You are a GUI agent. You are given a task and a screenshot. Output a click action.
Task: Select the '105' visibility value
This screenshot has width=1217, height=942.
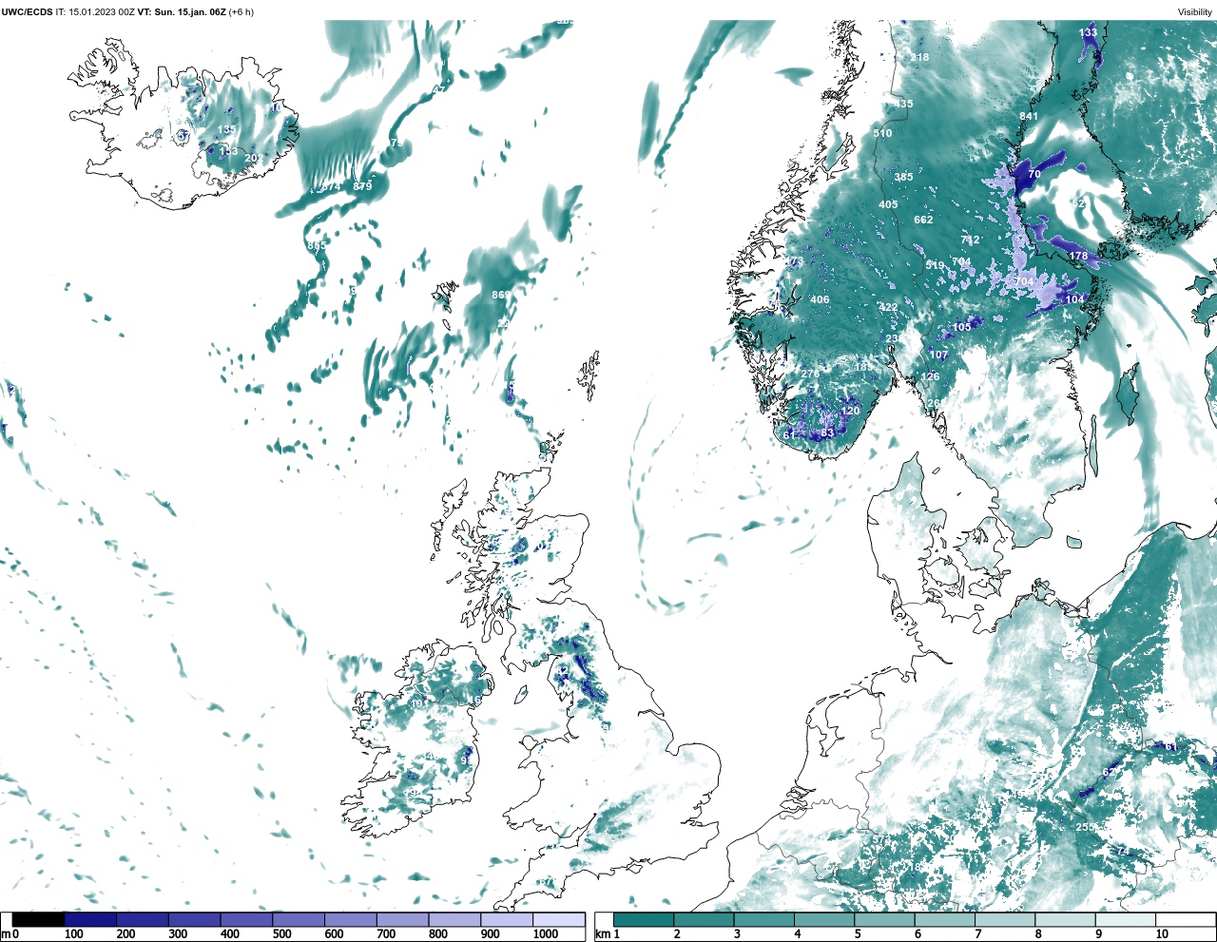point(962,327)
